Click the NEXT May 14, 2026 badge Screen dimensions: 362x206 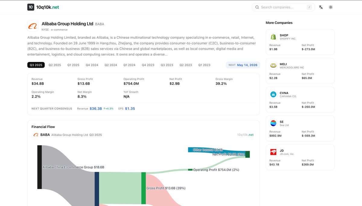tap(243, 65)
